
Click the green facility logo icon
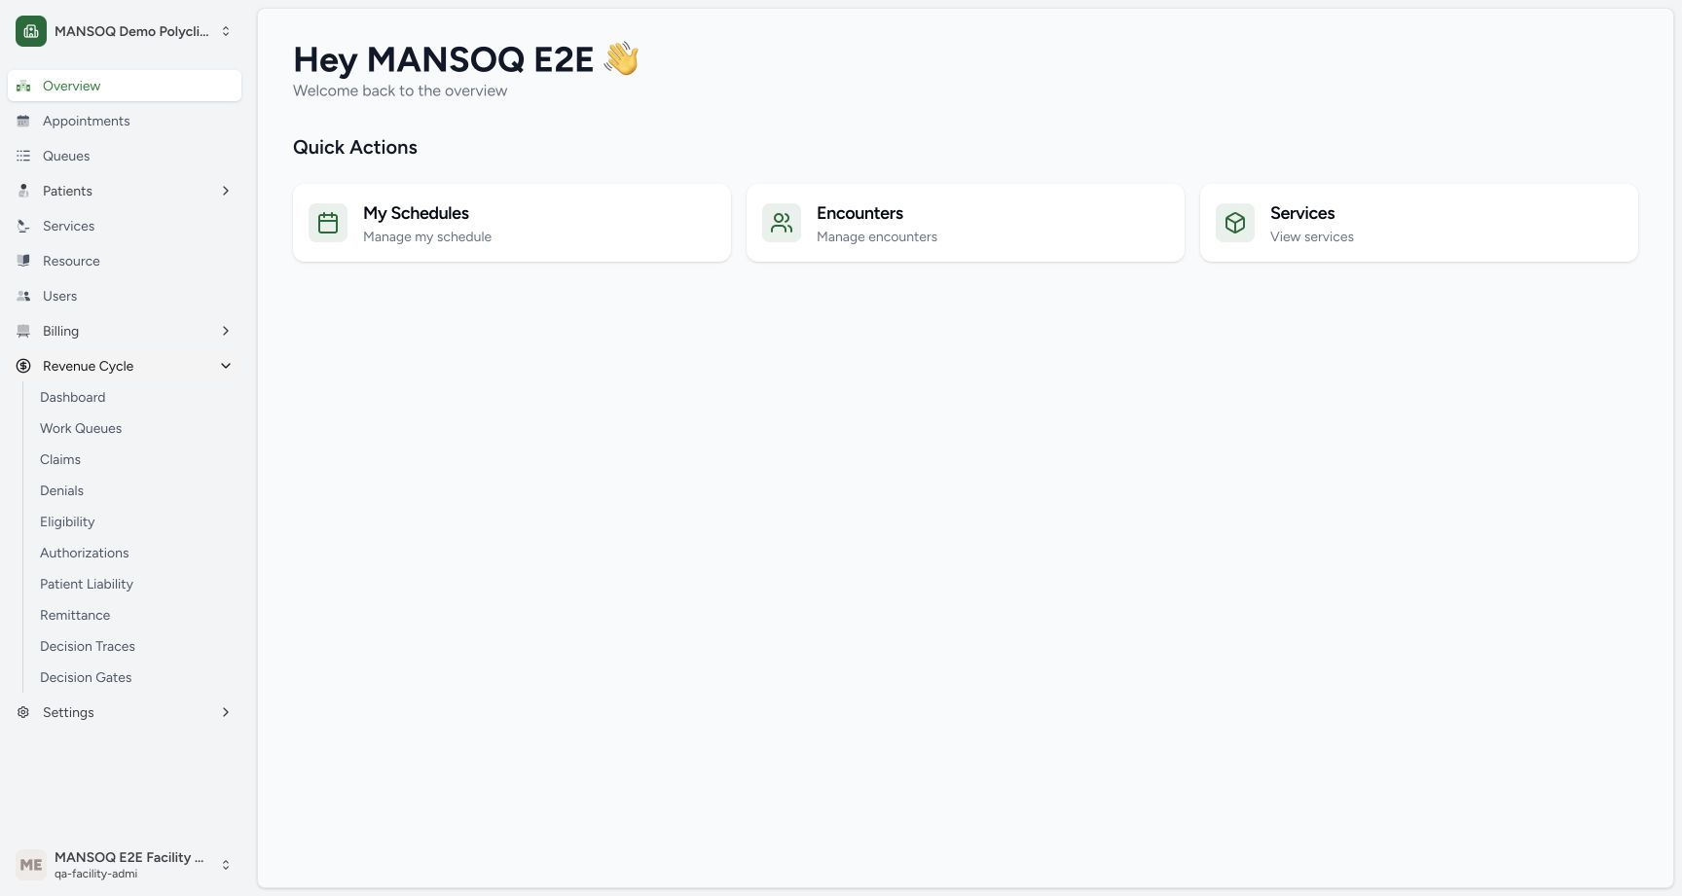31,31
